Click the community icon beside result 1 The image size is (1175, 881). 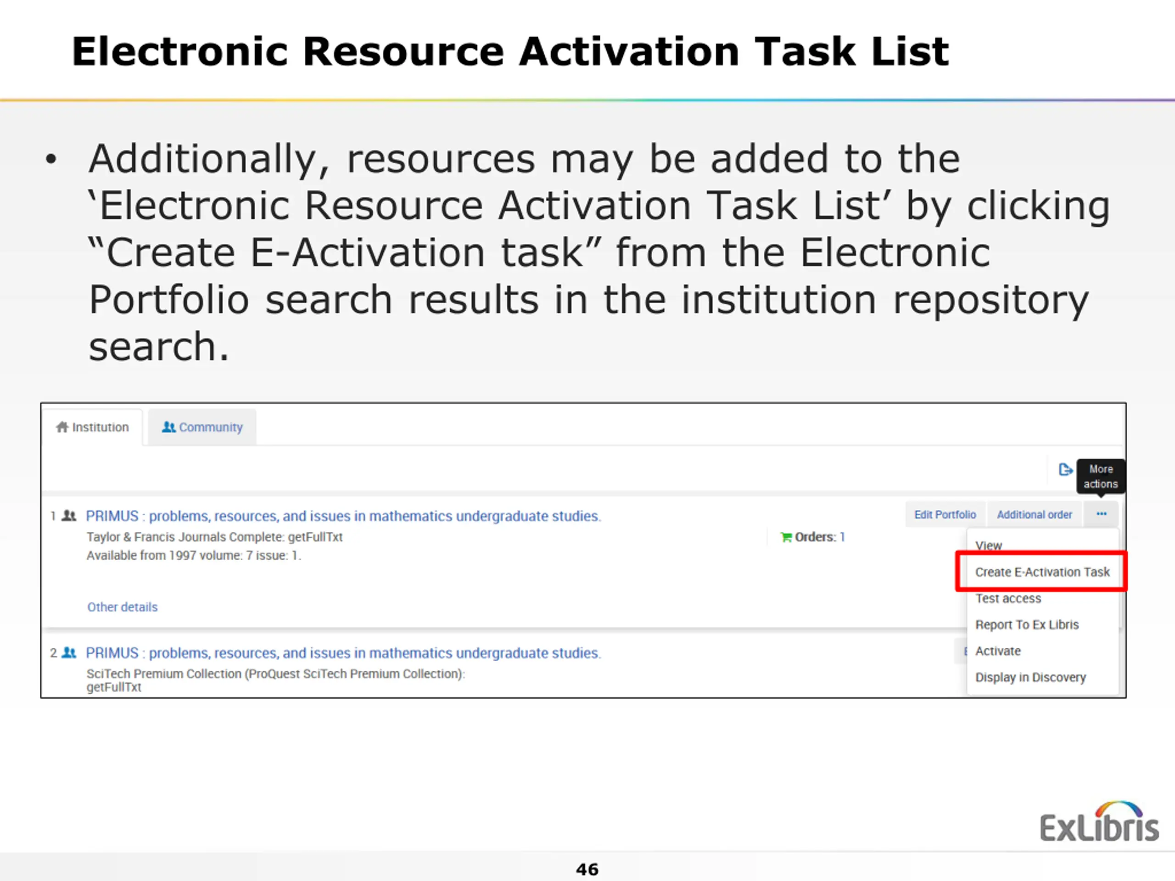tap(69, 516)
